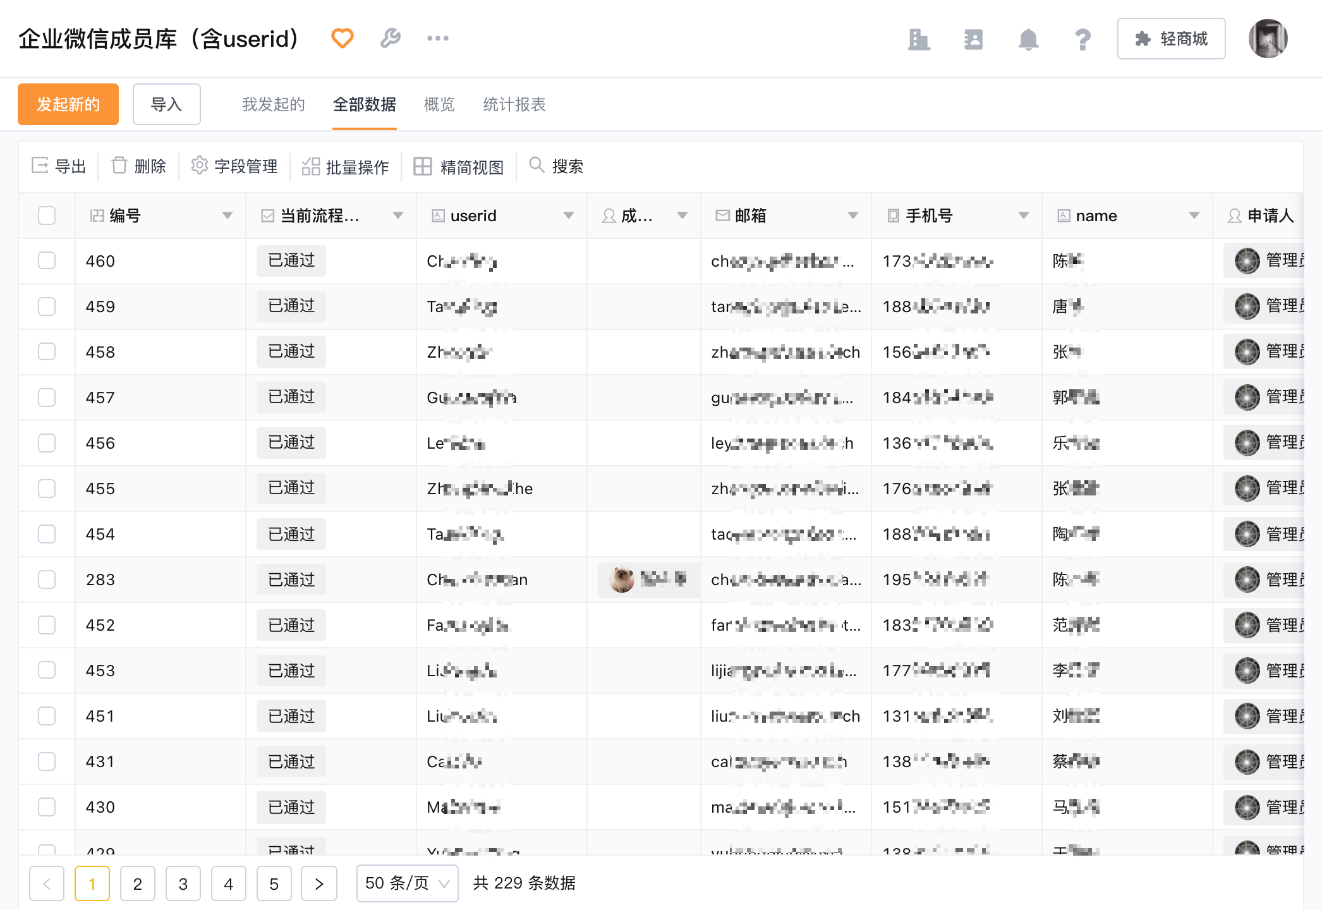The width and height of the screenshot is (1322, 910).
Task: Open the user profile avatar
Action: point(1268,39)
